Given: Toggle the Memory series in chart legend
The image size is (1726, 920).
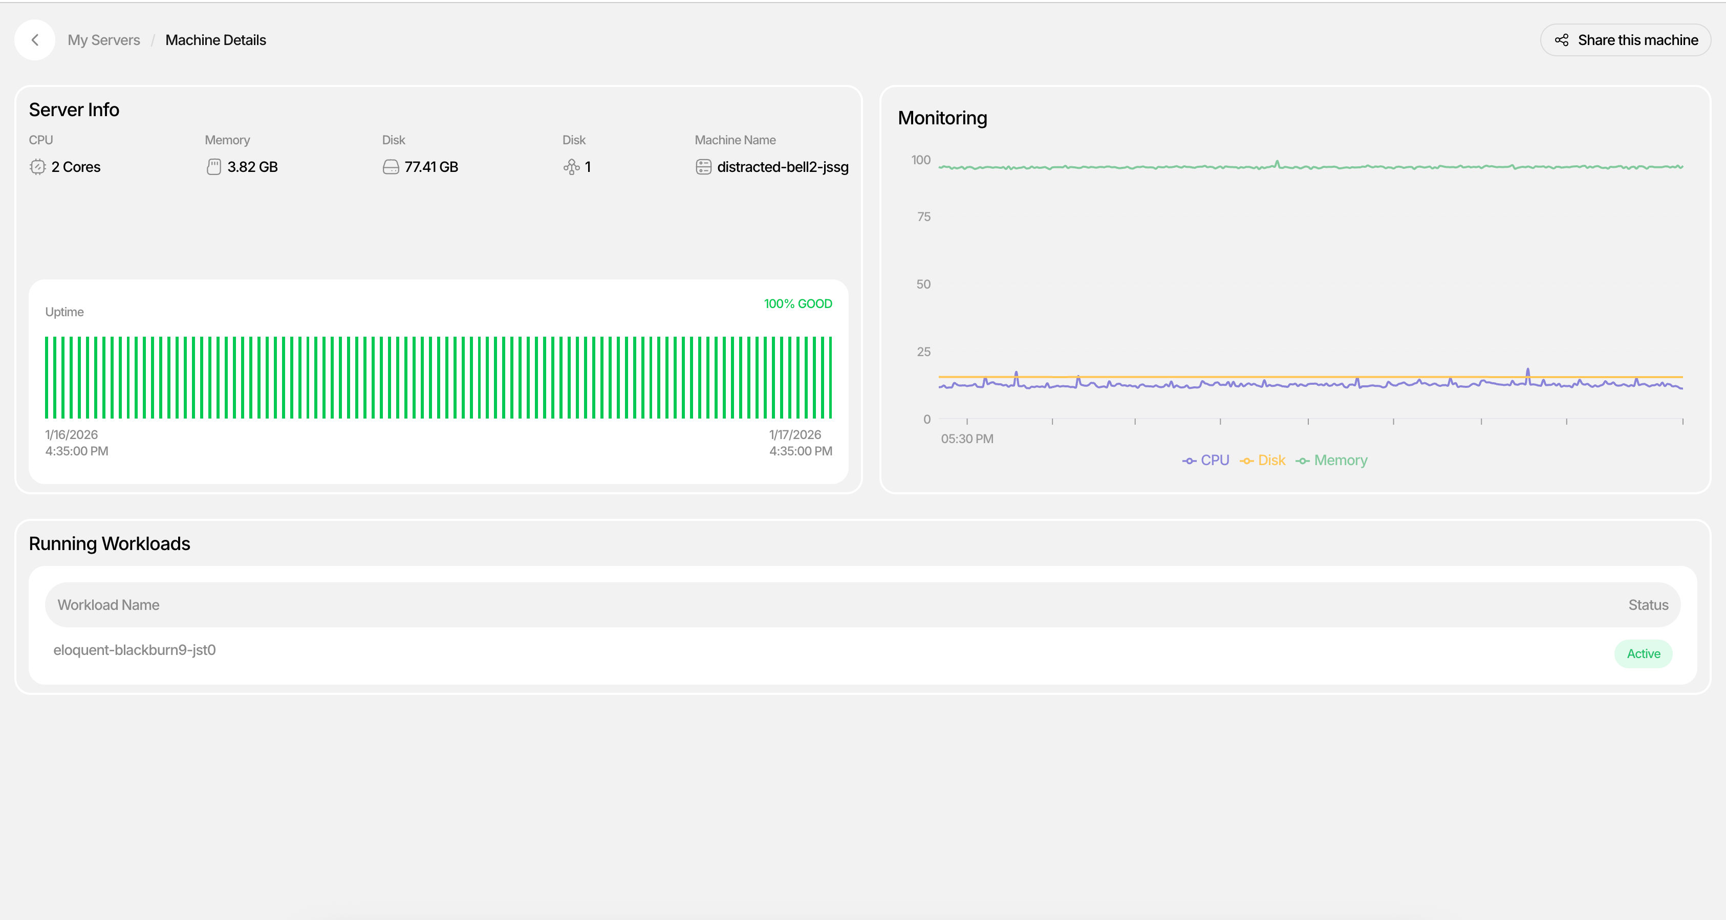Looking at the screenshot, I should click(1331, 461).
